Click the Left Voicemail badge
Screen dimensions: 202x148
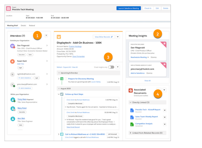click(112, 134)
